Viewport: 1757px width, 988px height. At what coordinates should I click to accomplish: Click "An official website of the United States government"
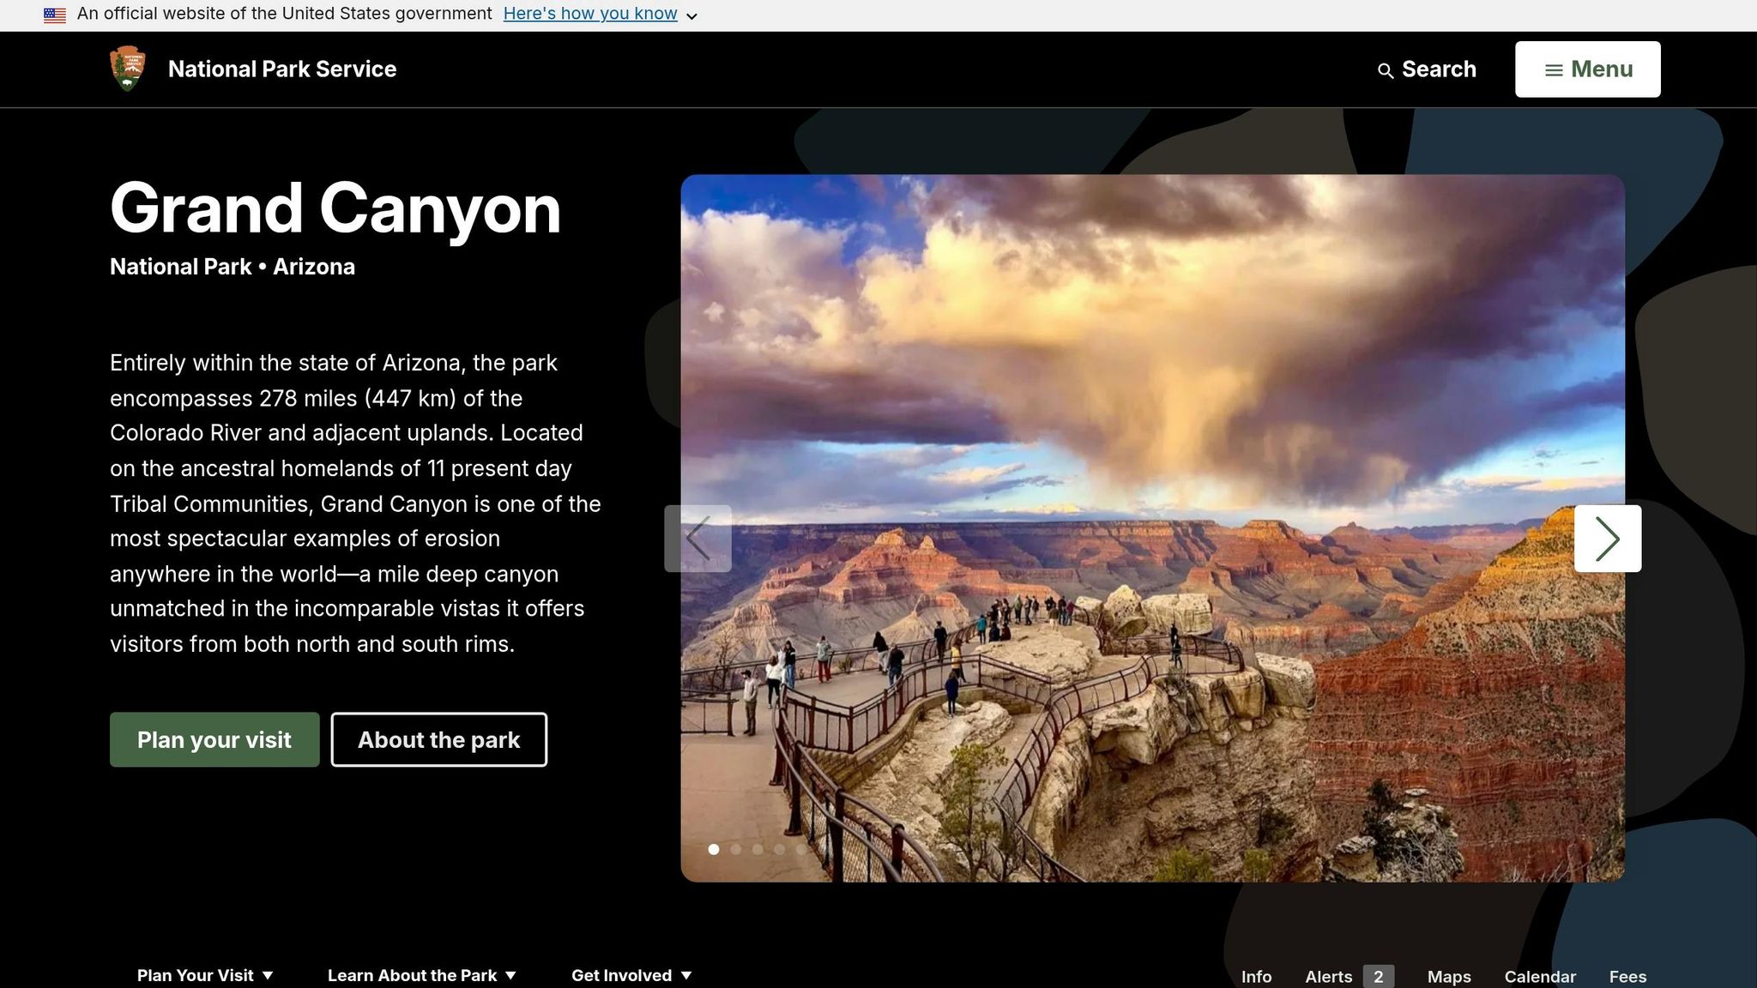coord(284,14)
